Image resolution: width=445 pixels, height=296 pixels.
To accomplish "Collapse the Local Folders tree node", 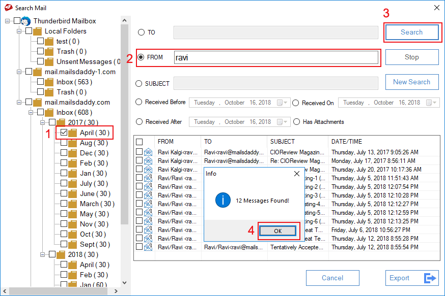I will 19,31.
